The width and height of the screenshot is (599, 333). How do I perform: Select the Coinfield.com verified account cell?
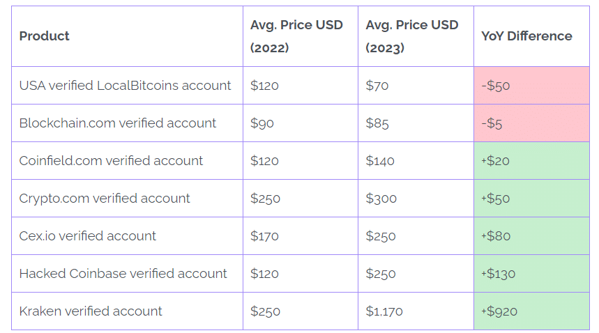[x=112, y=161]
